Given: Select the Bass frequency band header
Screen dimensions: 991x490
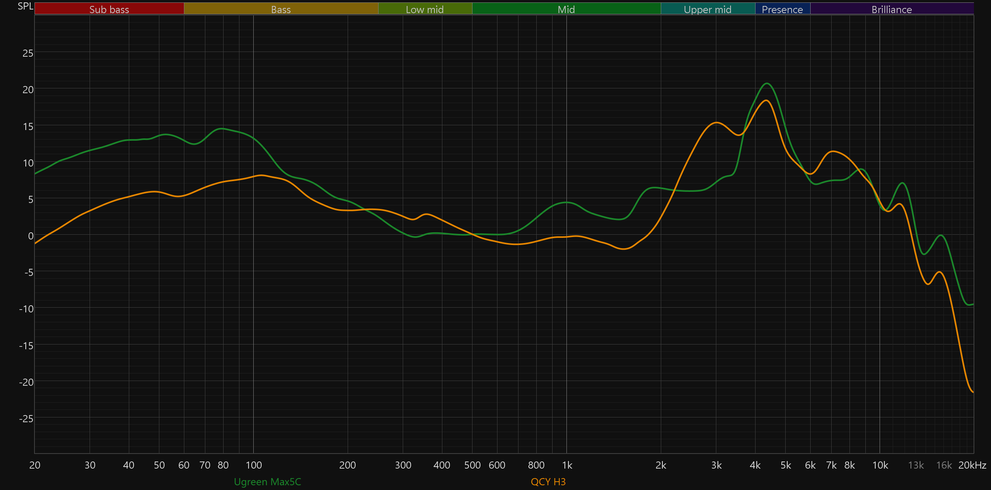Looking at the screenshot, I should click(281, 9).
